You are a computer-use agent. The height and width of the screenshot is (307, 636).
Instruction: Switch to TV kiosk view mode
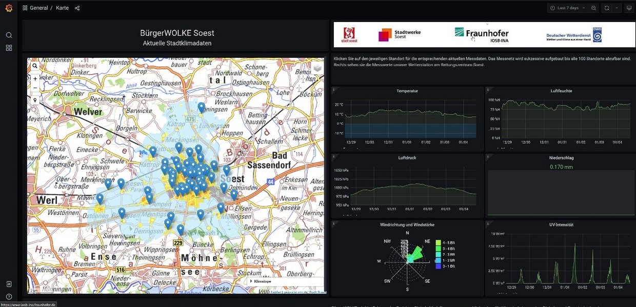(x=629, y=8)
